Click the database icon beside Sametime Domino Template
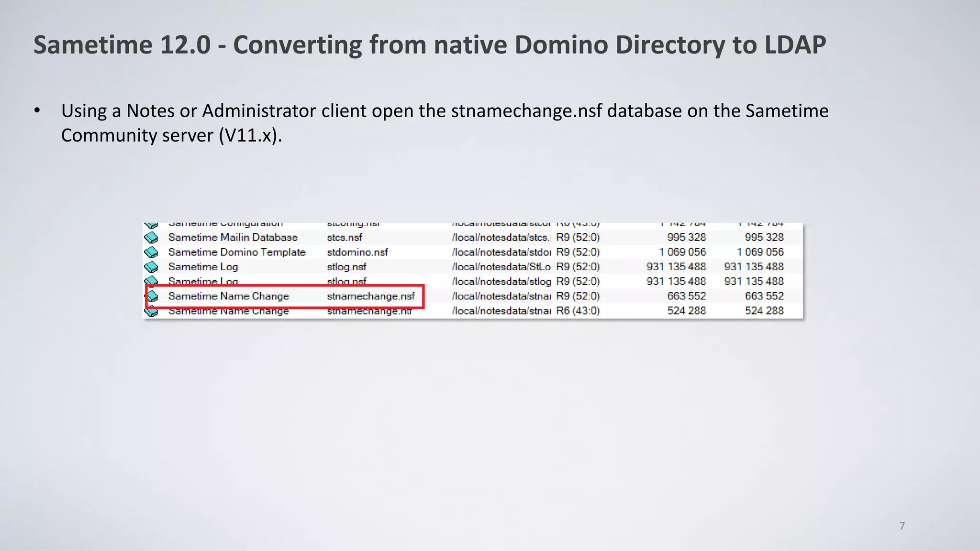 click(151, 252)
